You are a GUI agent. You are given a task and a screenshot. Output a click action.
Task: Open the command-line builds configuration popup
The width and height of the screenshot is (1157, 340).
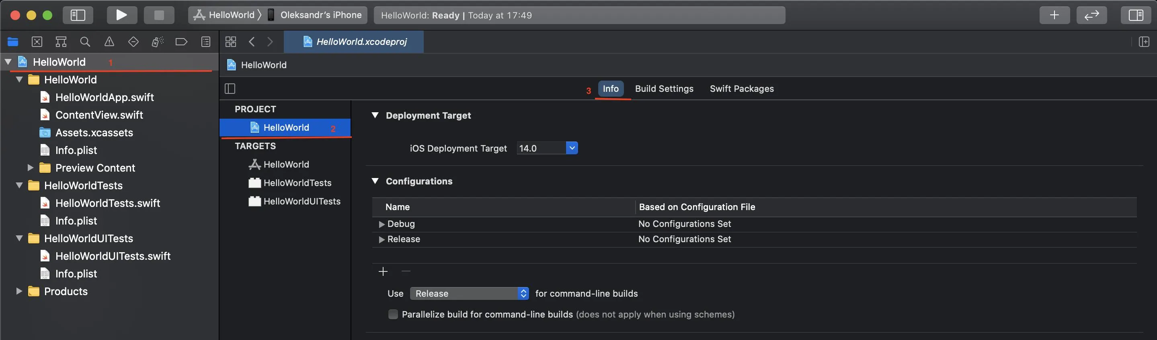click(x=470, y=293)
